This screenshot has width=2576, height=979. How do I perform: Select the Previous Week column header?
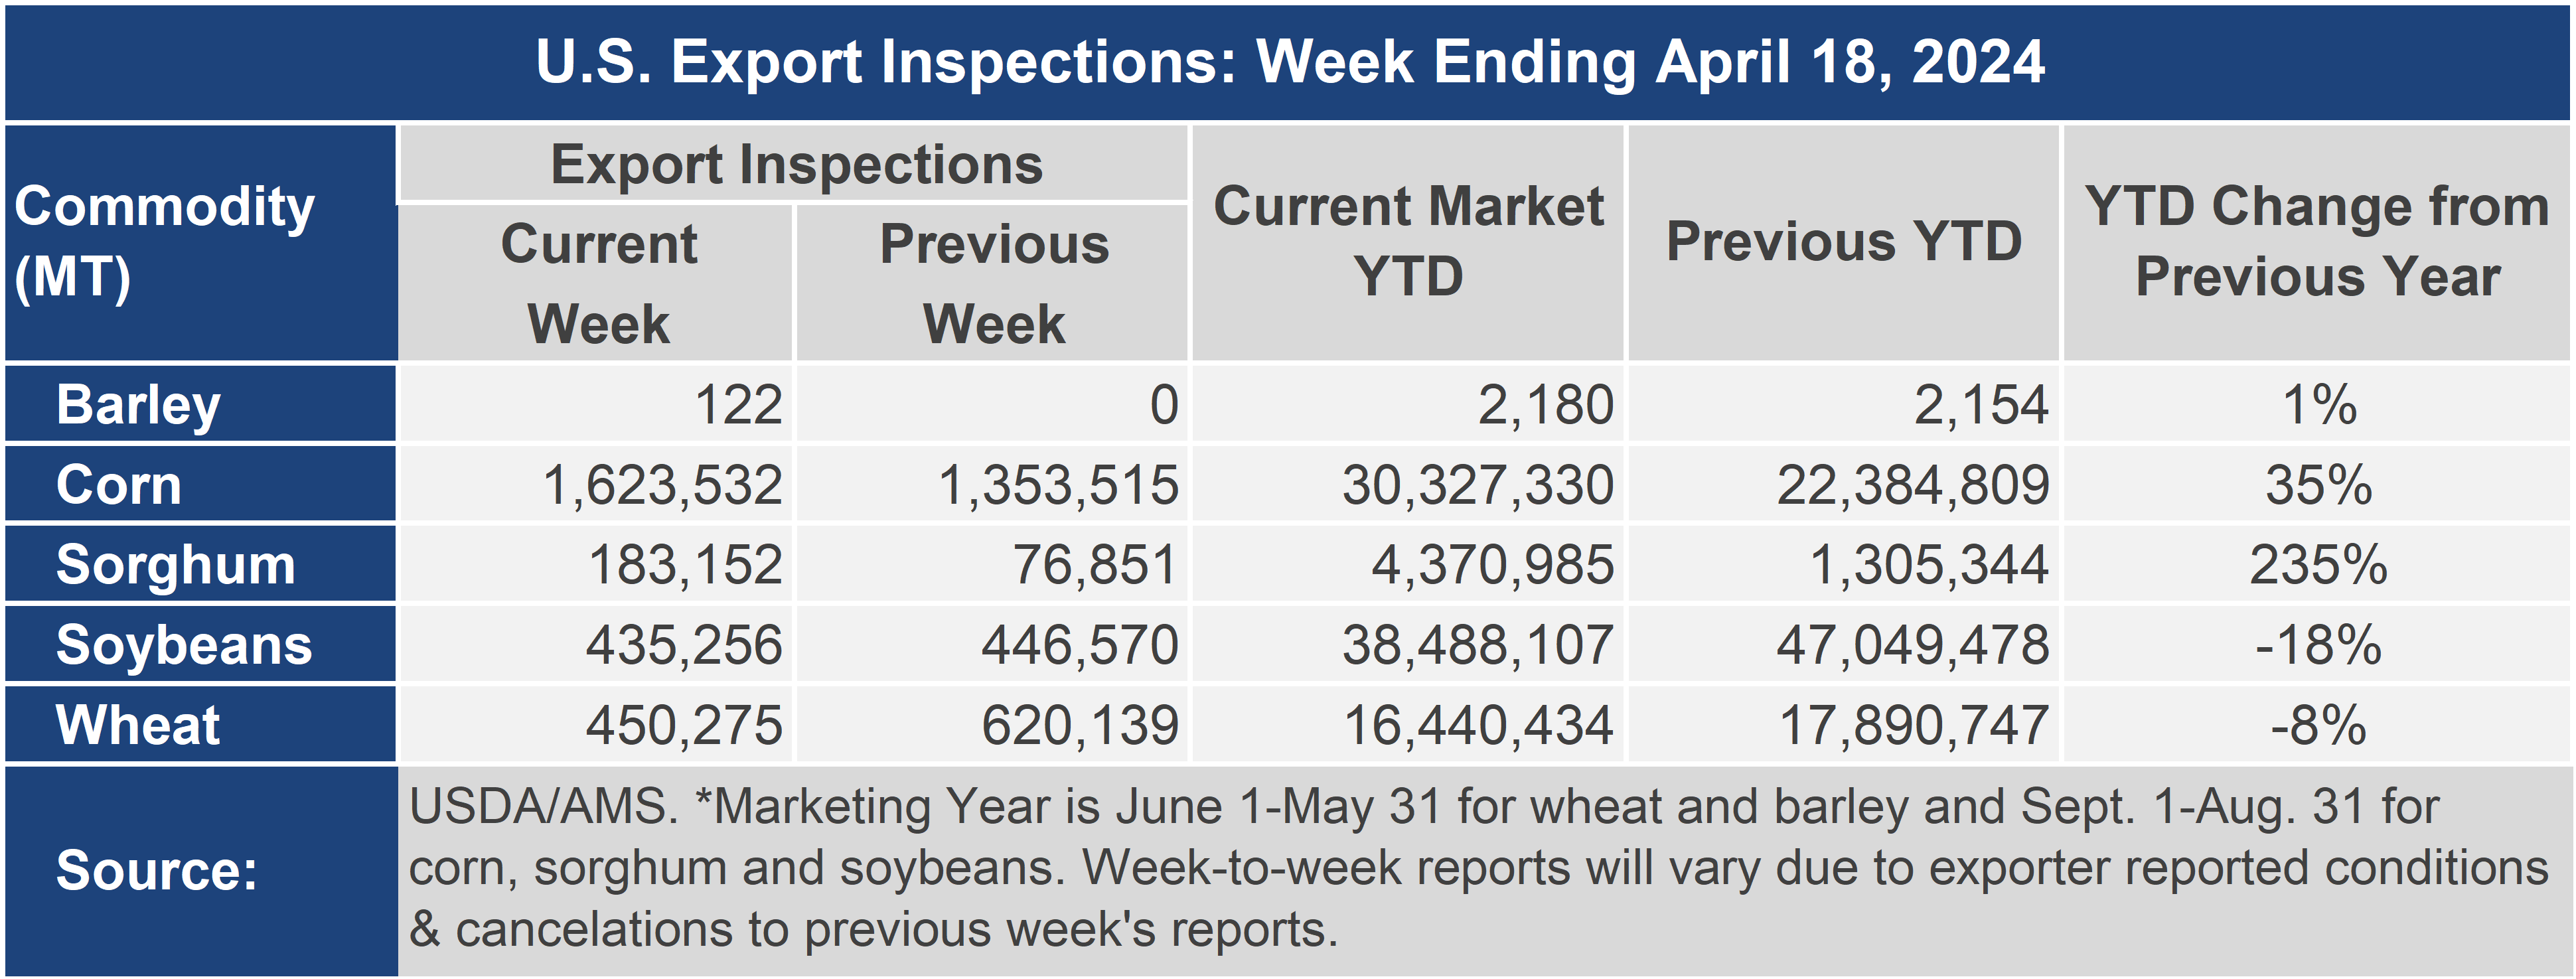point(993,283)
